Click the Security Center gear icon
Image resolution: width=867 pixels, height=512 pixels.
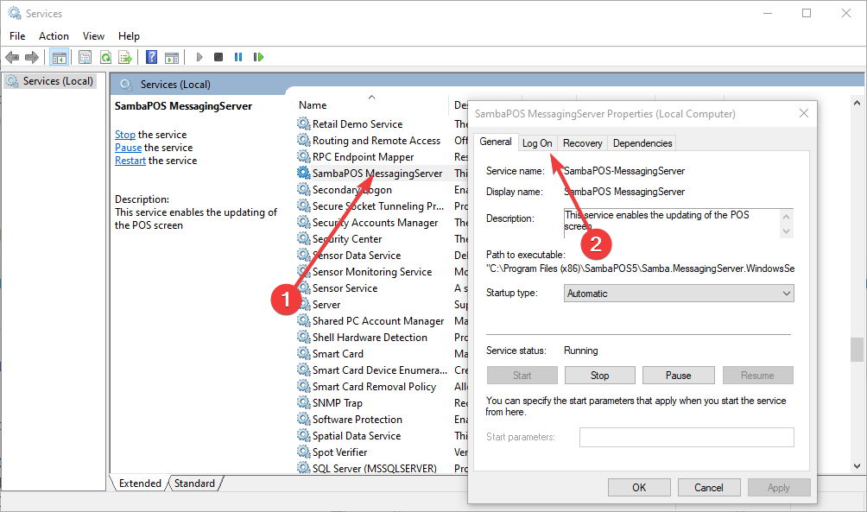pos(304,238)
